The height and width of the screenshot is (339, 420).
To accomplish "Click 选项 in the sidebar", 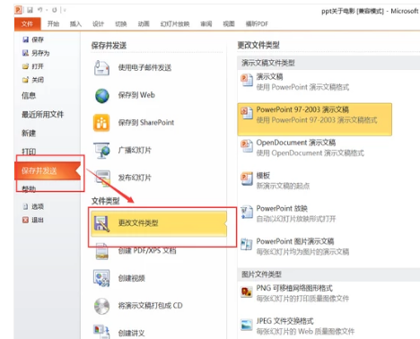I will 33,206.
